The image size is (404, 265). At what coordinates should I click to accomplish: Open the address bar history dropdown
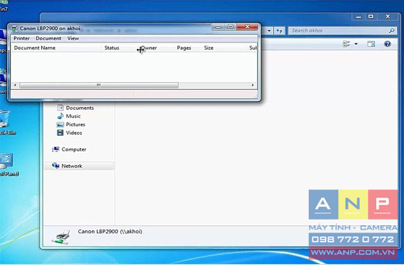[269, 31]
